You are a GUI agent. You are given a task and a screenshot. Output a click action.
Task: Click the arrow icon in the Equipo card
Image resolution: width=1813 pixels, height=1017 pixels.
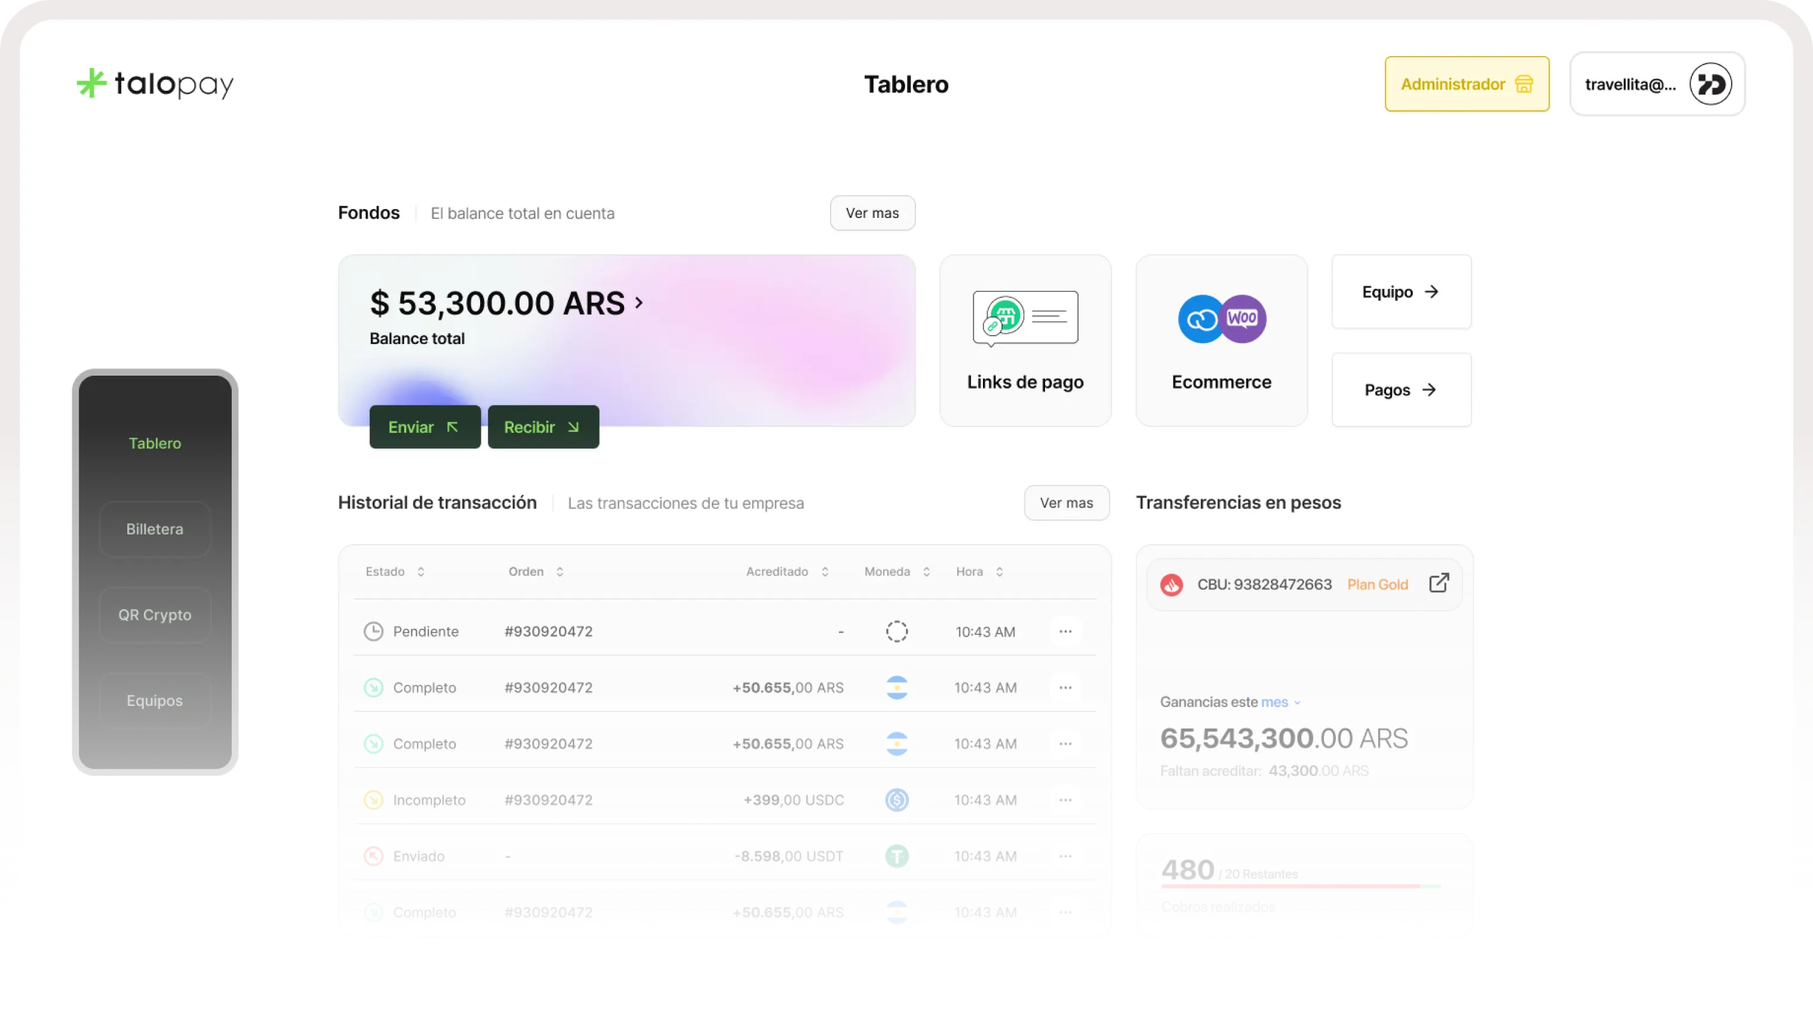(x=1431, y=292)
